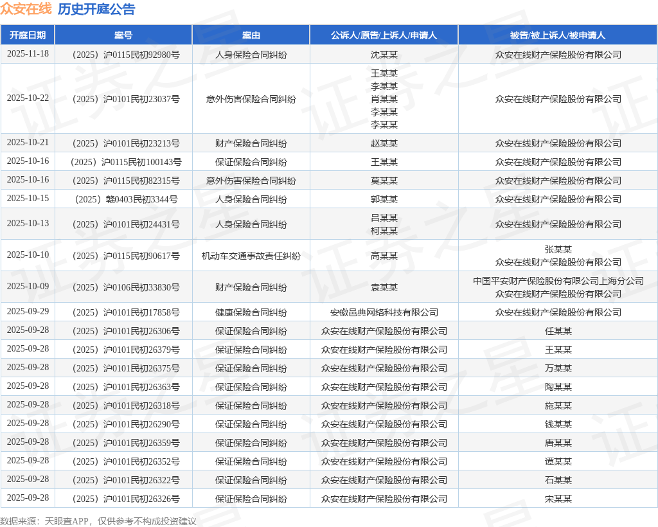Select the 历史开庭公告 heading

96,9
